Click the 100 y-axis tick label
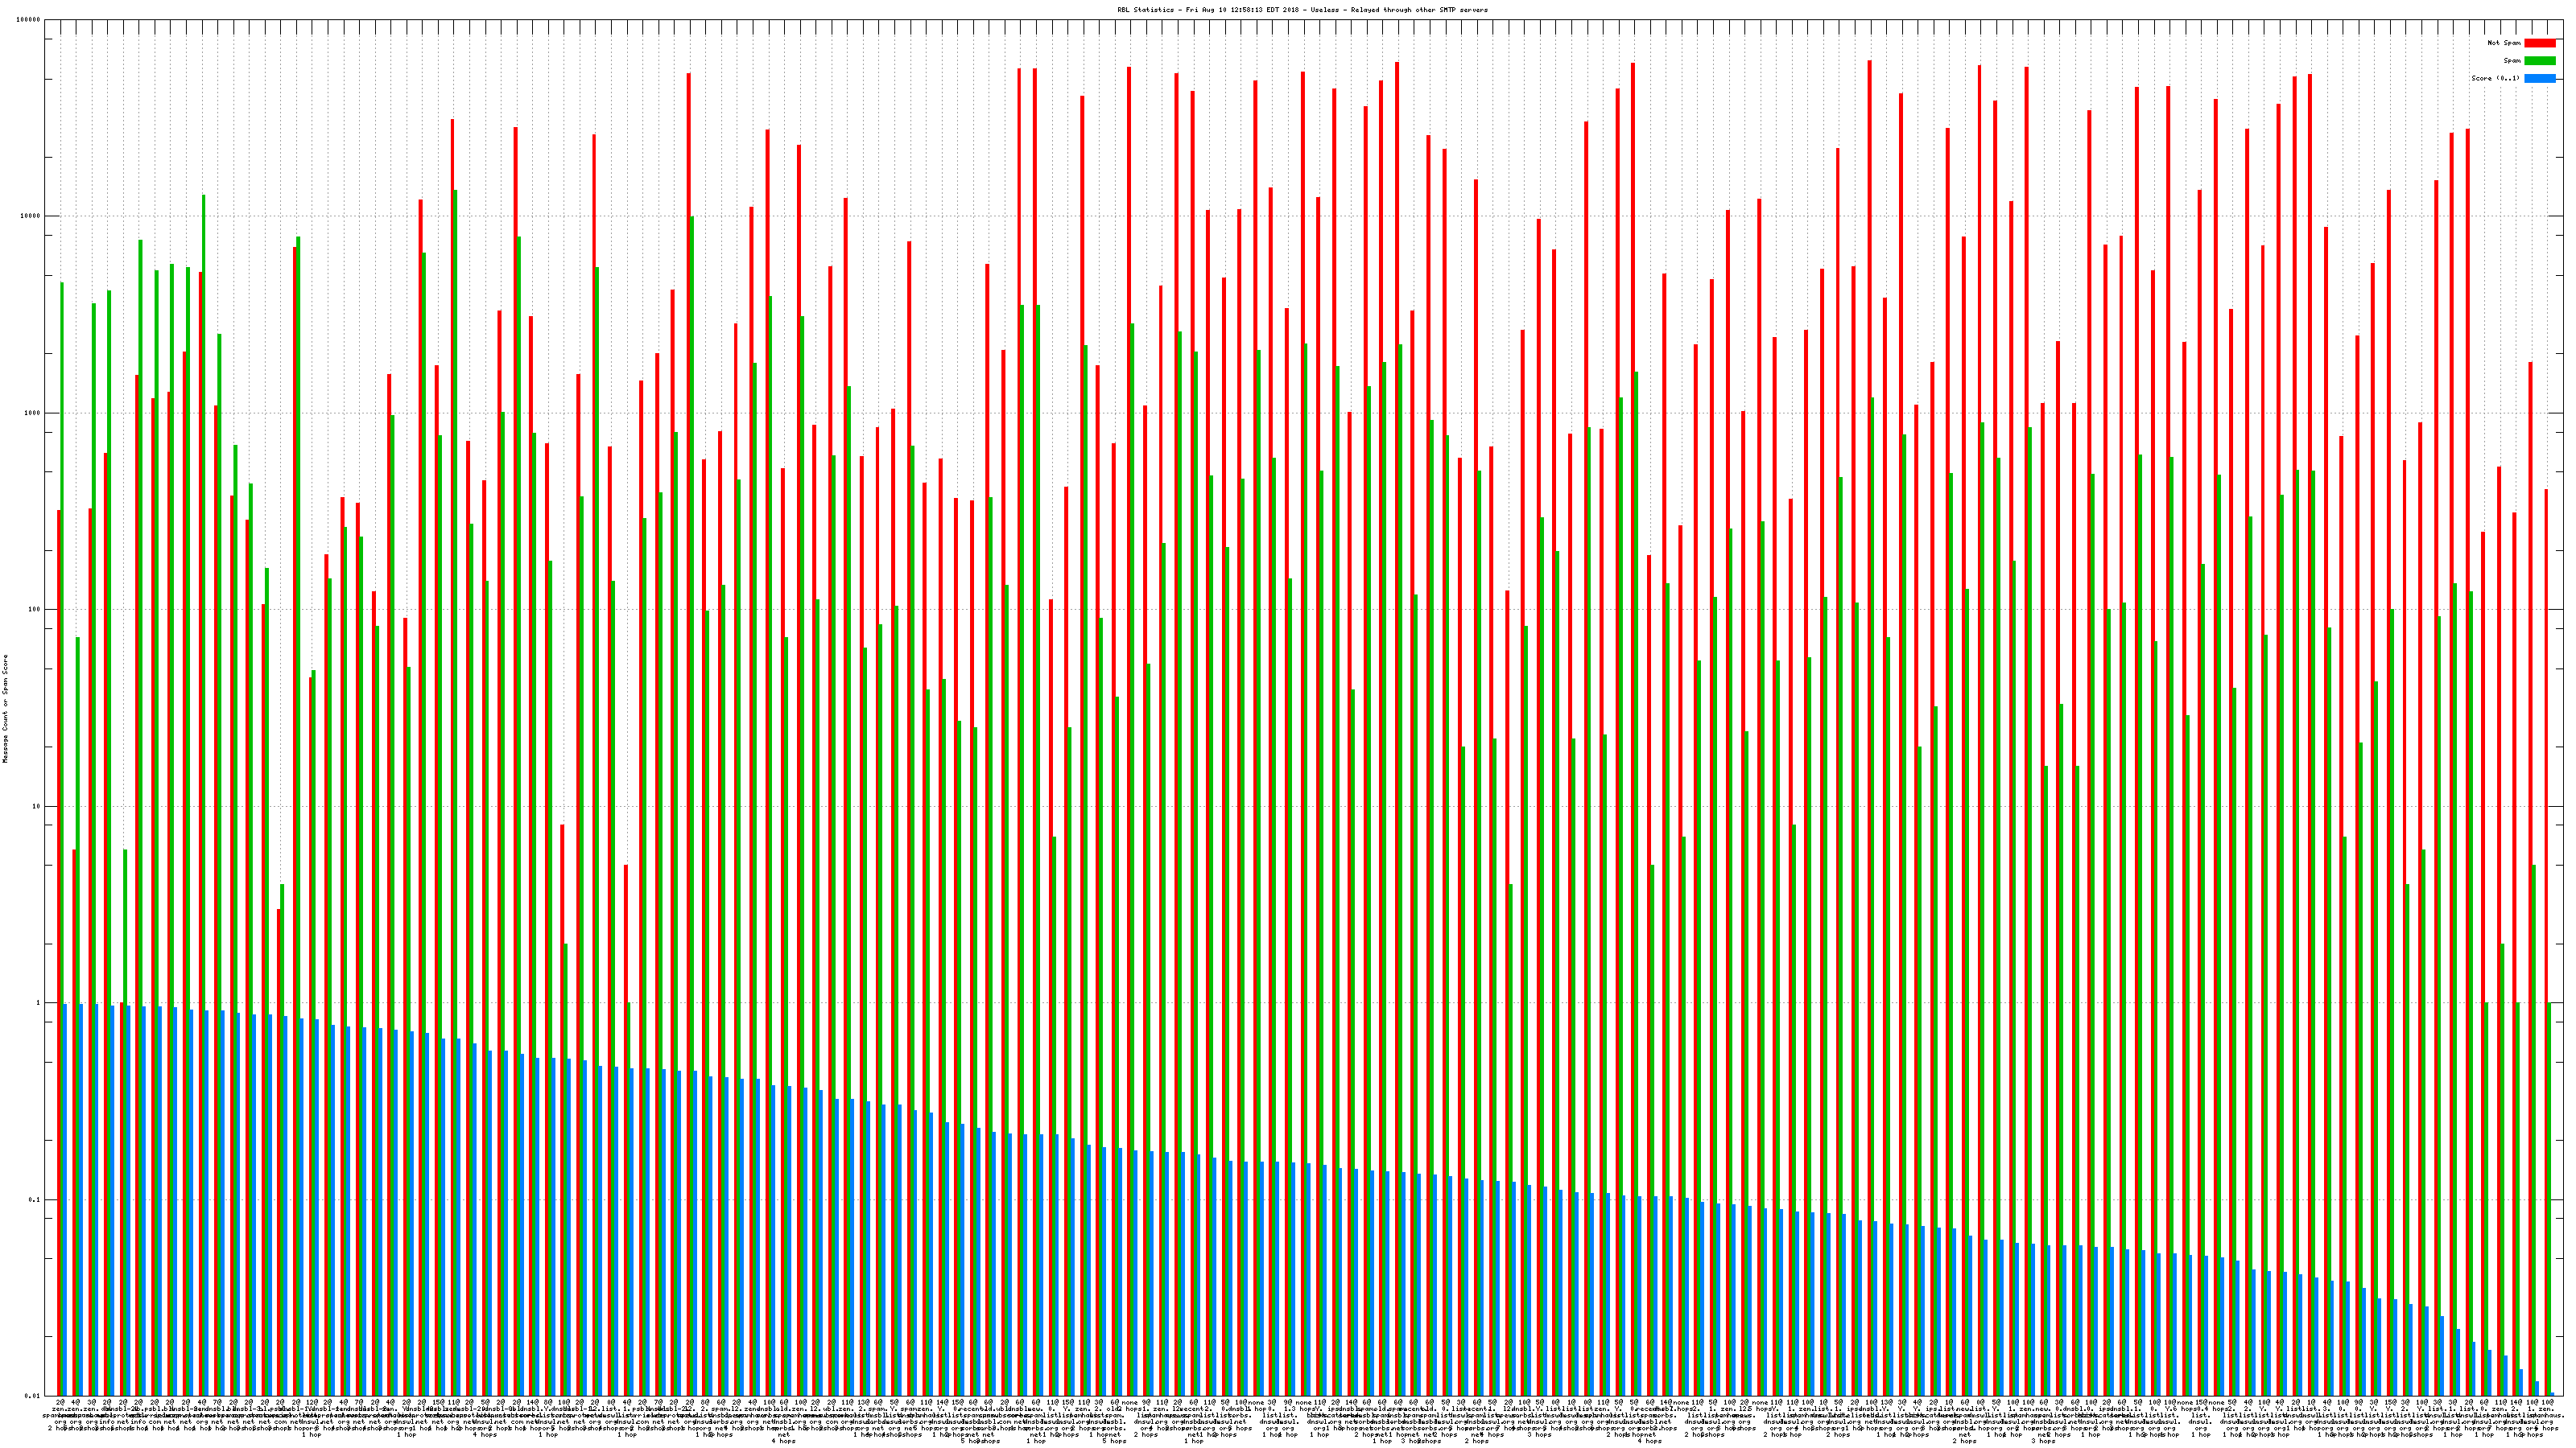Viewport: 2576px width, 1448px height. tap(35, 610)
